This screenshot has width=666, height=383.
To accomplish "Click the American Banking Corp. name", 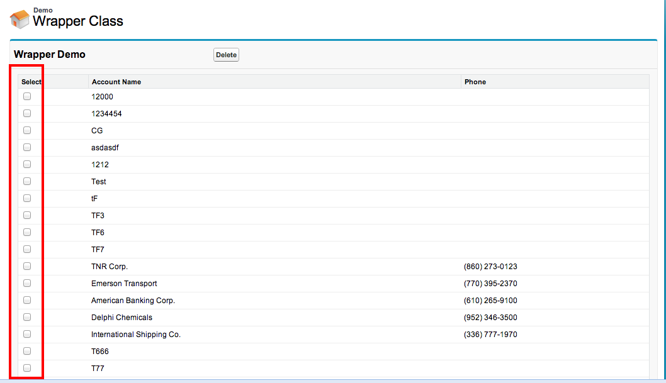I will pos(133,300).
